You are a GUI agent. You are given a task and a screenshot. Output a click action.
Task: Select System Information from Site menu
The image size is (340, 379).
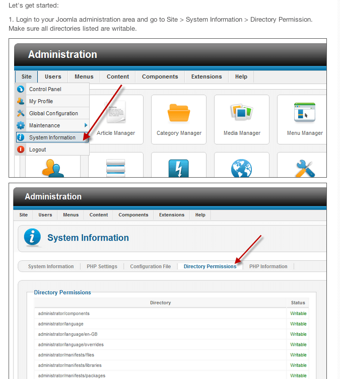pyautogui.click(x=53, y=137)
